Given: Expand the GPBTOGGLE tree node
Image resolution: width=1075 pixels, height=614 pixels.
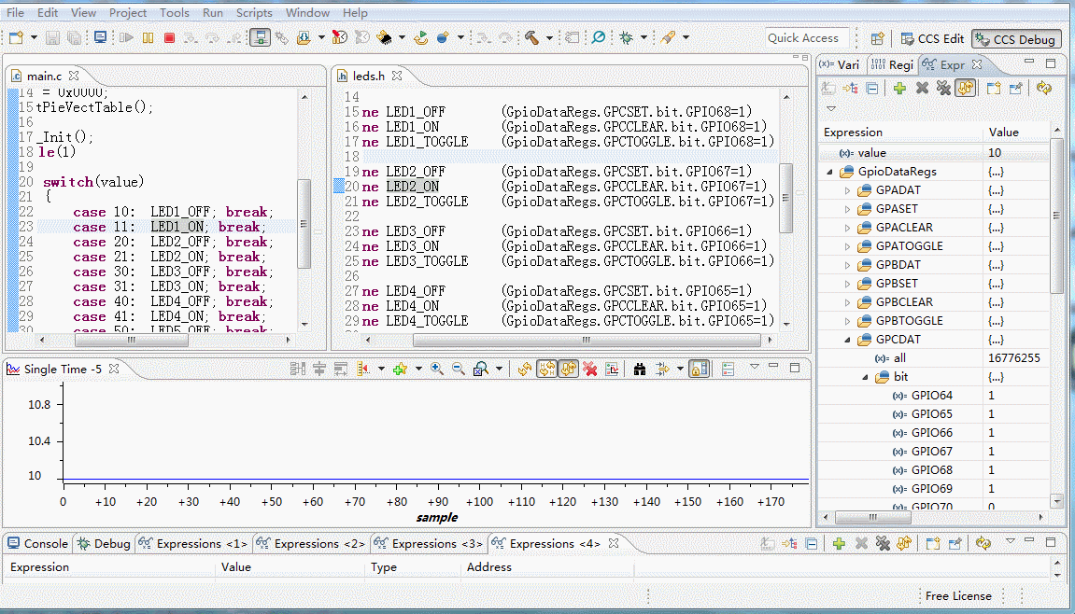Looking at the screenshot, I should pos(847,321).
